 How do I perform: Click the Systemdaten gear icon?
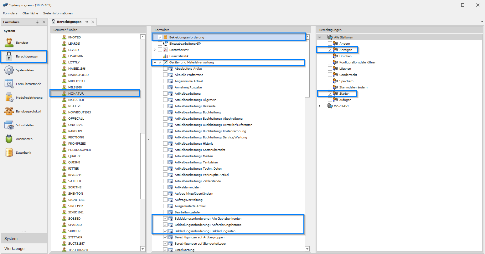(9, 70)
